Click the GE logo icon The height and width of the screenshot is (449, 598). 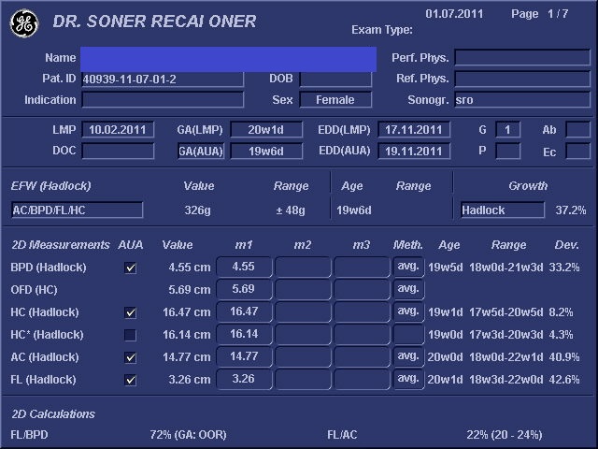click(x=23, y=24)
